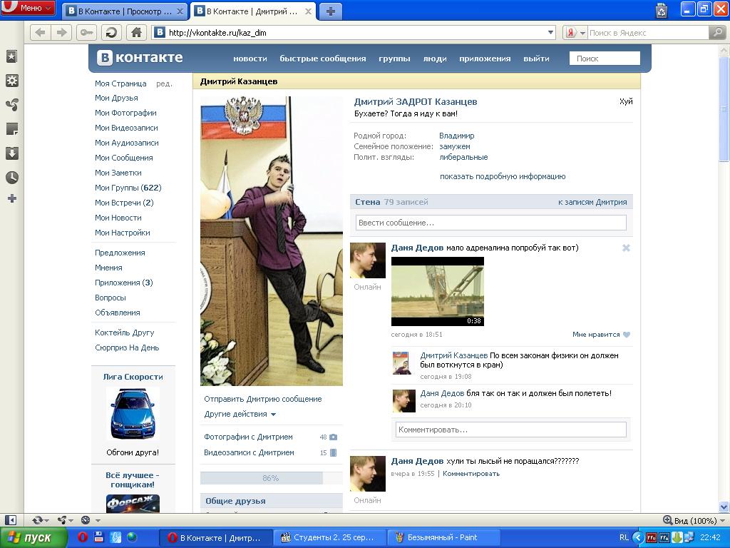This screenshot has width=730, height=548.
Task: Open группы in the top menu
Action: [x=394, y=59]
